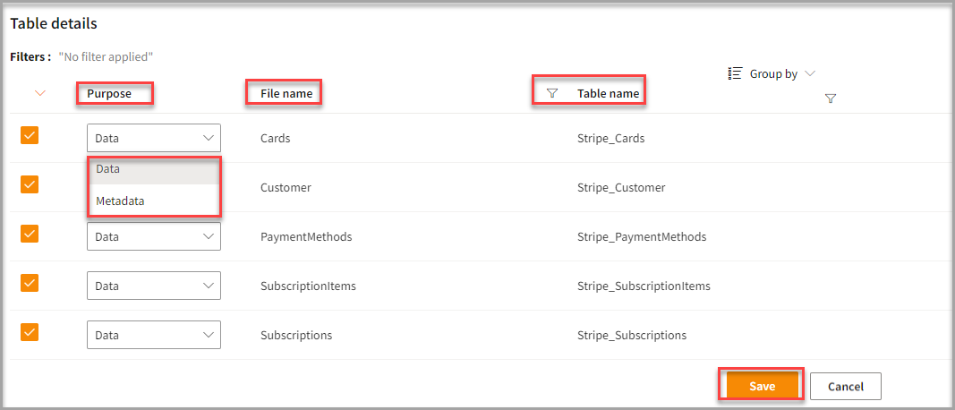
Task: Uncheck the PaymentMethods row checkbox
Action: point(30,234)
